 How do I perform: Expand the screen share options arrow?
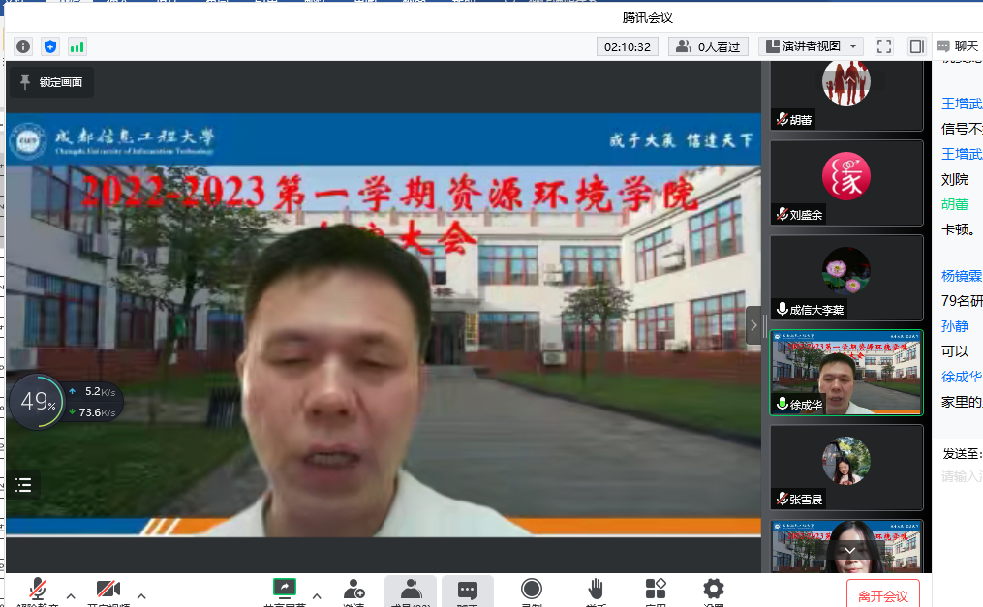pos(317,595)
